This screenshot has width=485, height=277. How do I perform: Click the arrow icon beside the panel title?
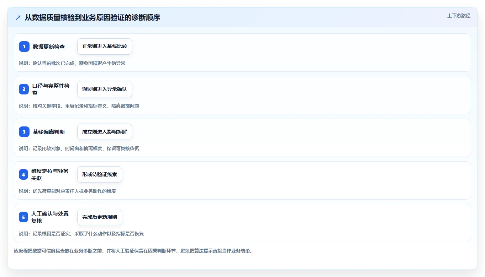coord(18,18)
